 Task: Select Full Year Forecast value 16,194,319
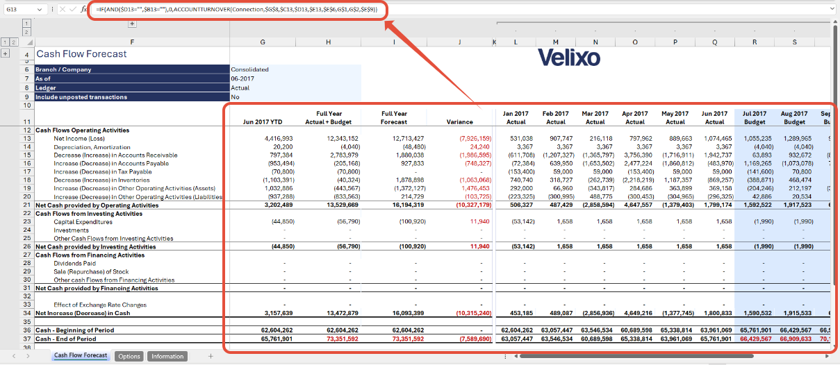[409, 205]
